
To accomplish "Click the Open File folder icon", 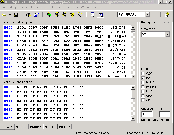I will coord(5,14).
